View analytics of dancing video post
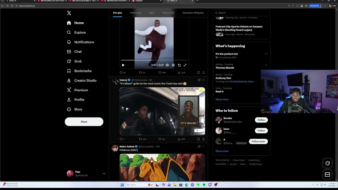 181,73
